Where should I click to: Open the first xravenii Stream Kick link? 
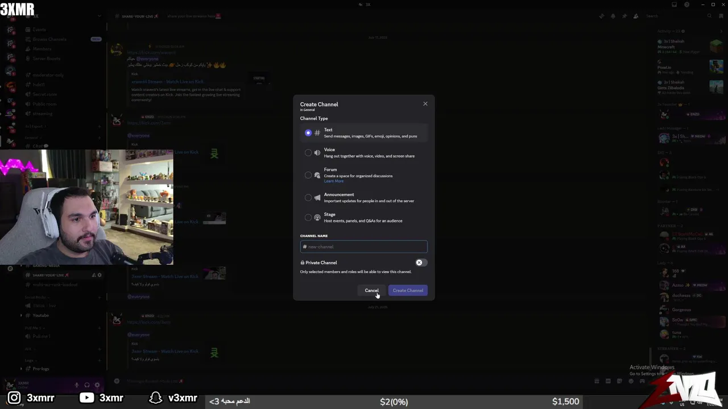click(167, 82)
